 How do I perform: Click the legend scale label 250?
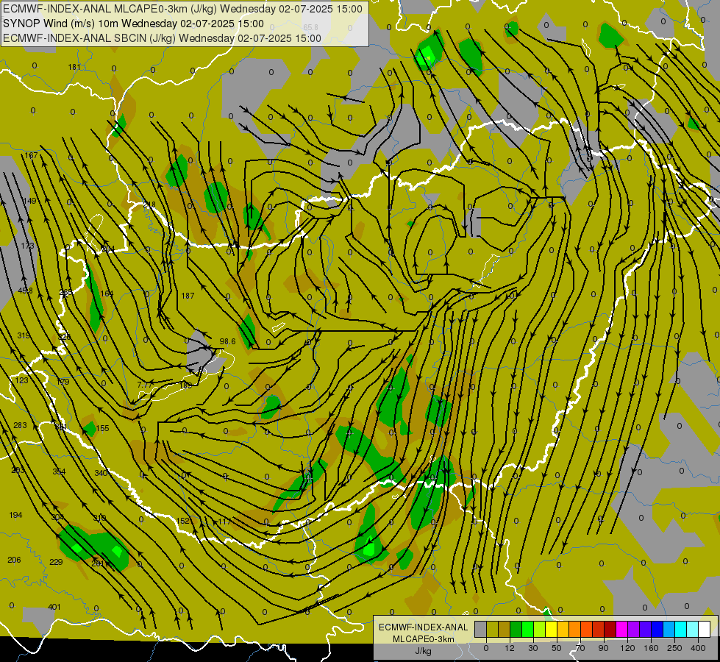coord(674,648)
